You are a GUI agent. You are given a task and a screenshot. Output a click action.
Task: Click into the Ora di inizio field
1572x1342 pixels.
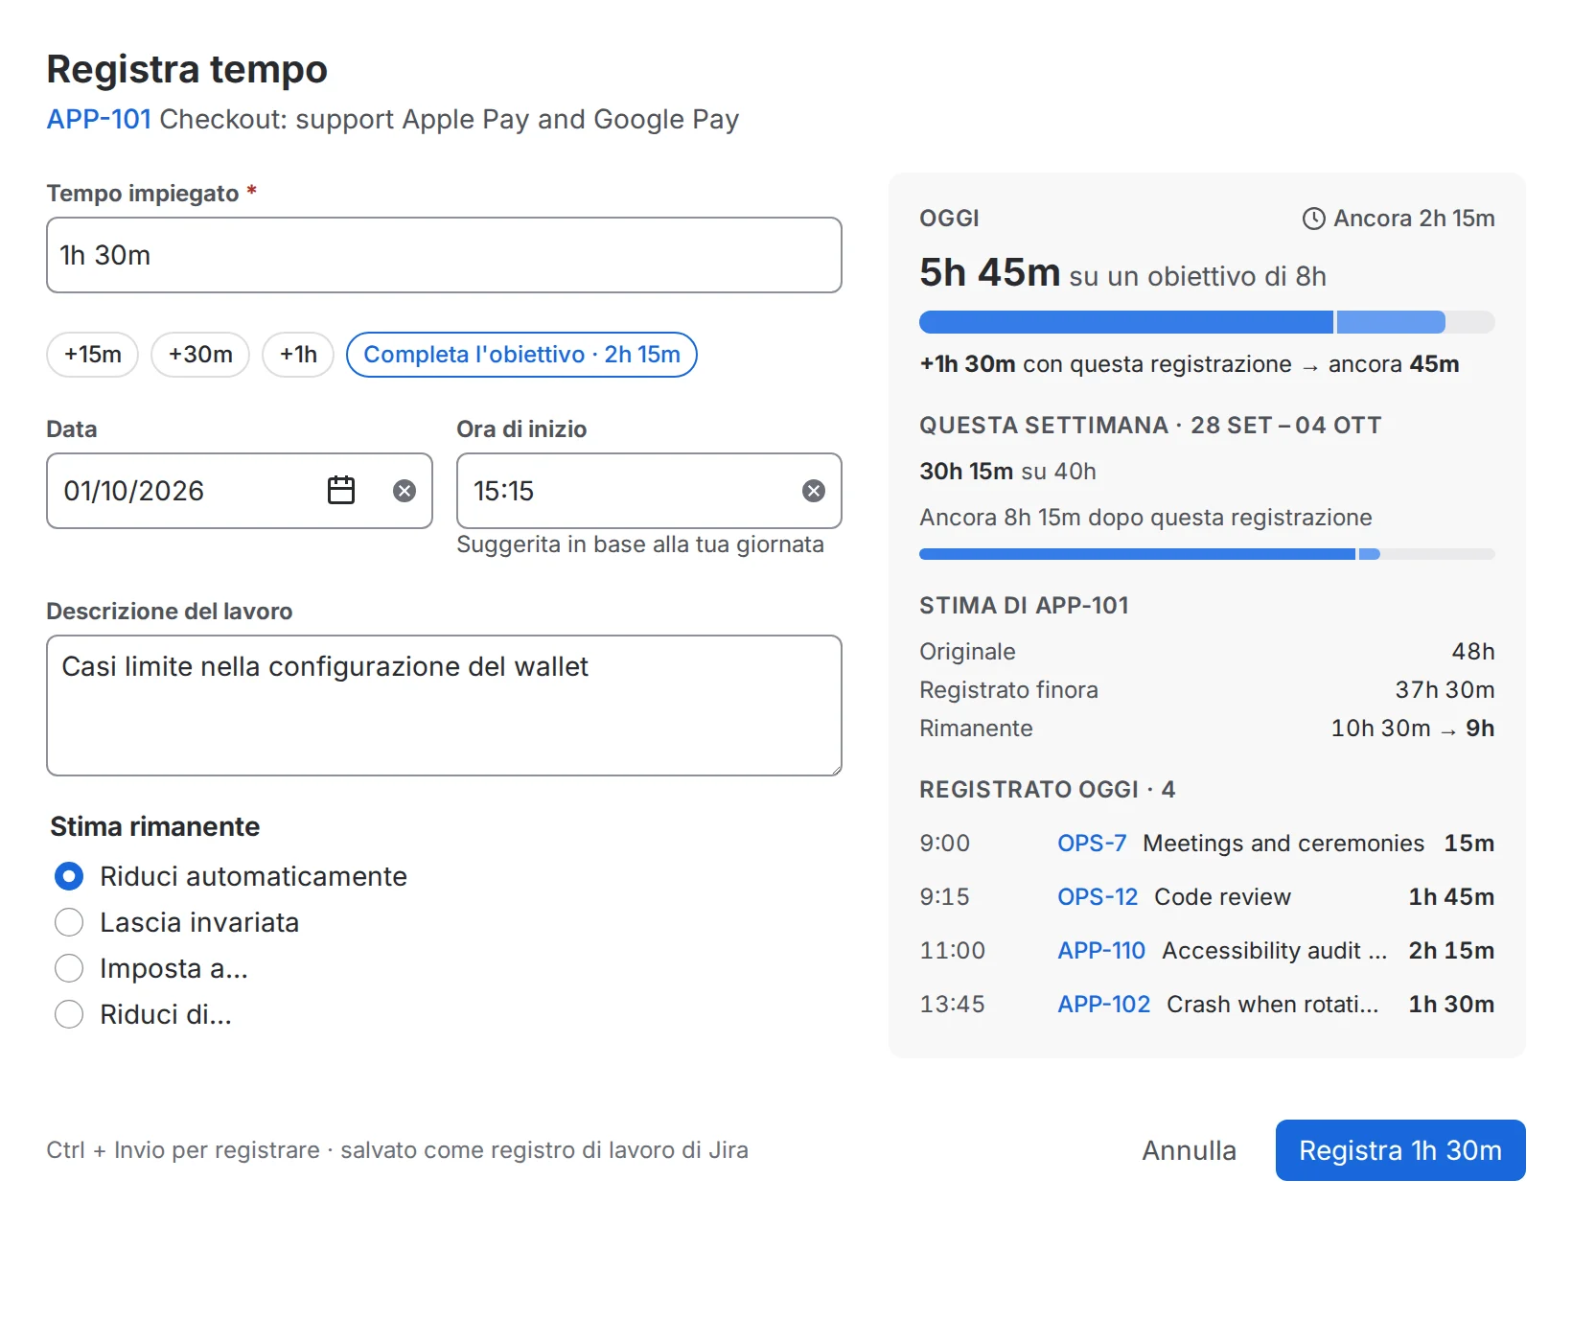pyautogui.click(x=649, y=491)
